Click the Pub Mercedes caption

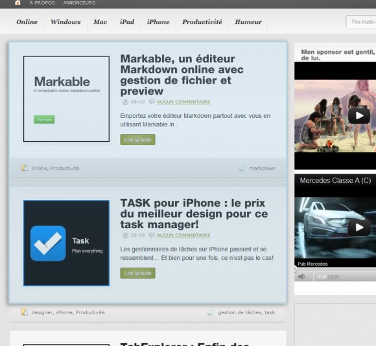click(x=312, y=264)
